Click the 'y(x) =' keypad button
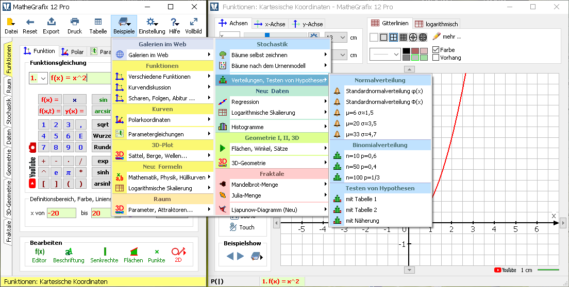The height and width of the screenshot is (287, 569). coord(75,111)
